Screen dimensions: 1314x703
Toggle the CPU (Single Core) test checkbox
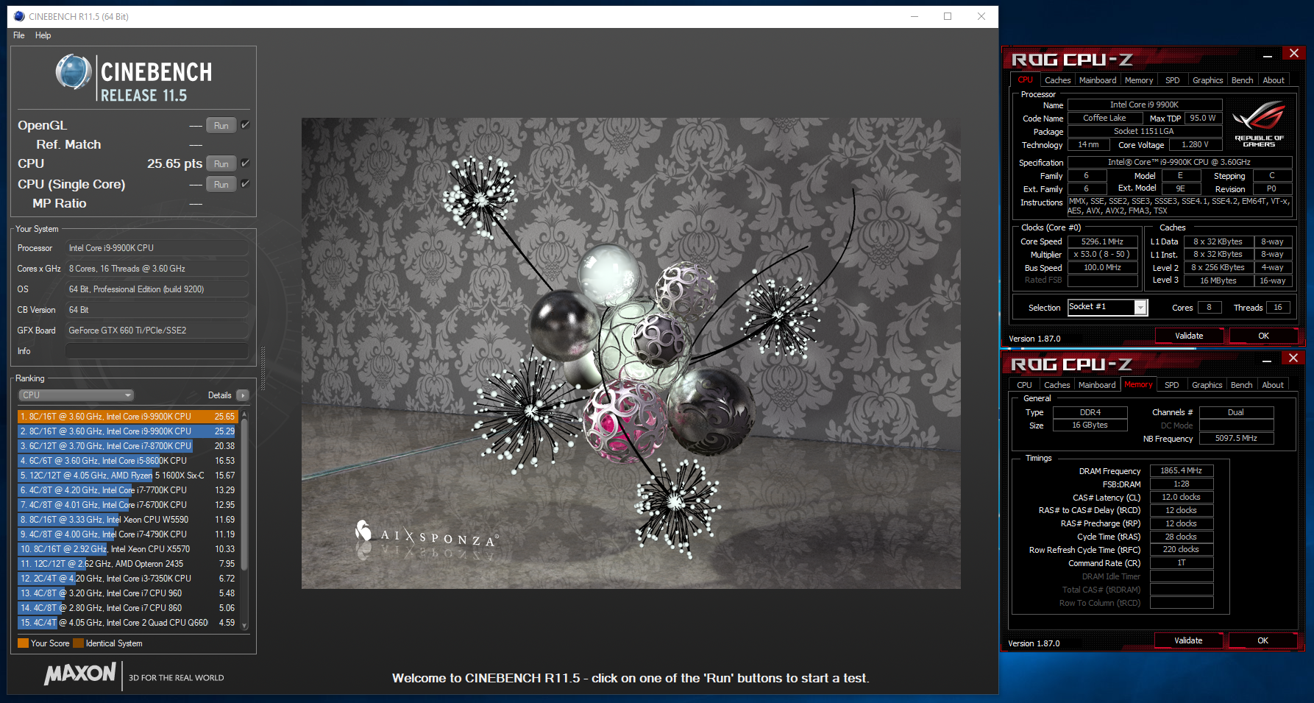pyautogui.click(x=246, y=184)
